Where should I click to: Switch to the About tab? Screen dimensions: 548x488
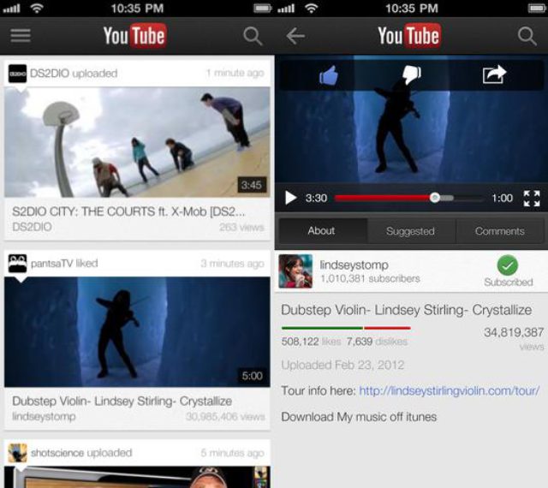[322, 230]
